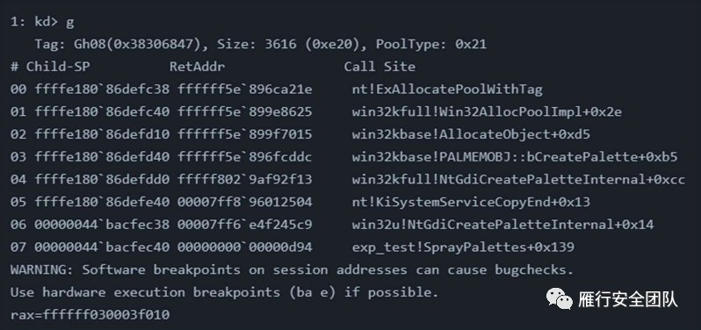Click nt!KiSystemServiceCopyEnd+0x13 call site
The image size is (701, 330).
pyautogui.click(x=471, y=202)
